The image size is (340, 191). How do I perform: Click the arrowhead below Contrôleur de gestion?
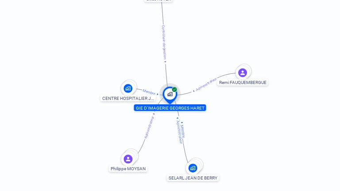(165, 62)
